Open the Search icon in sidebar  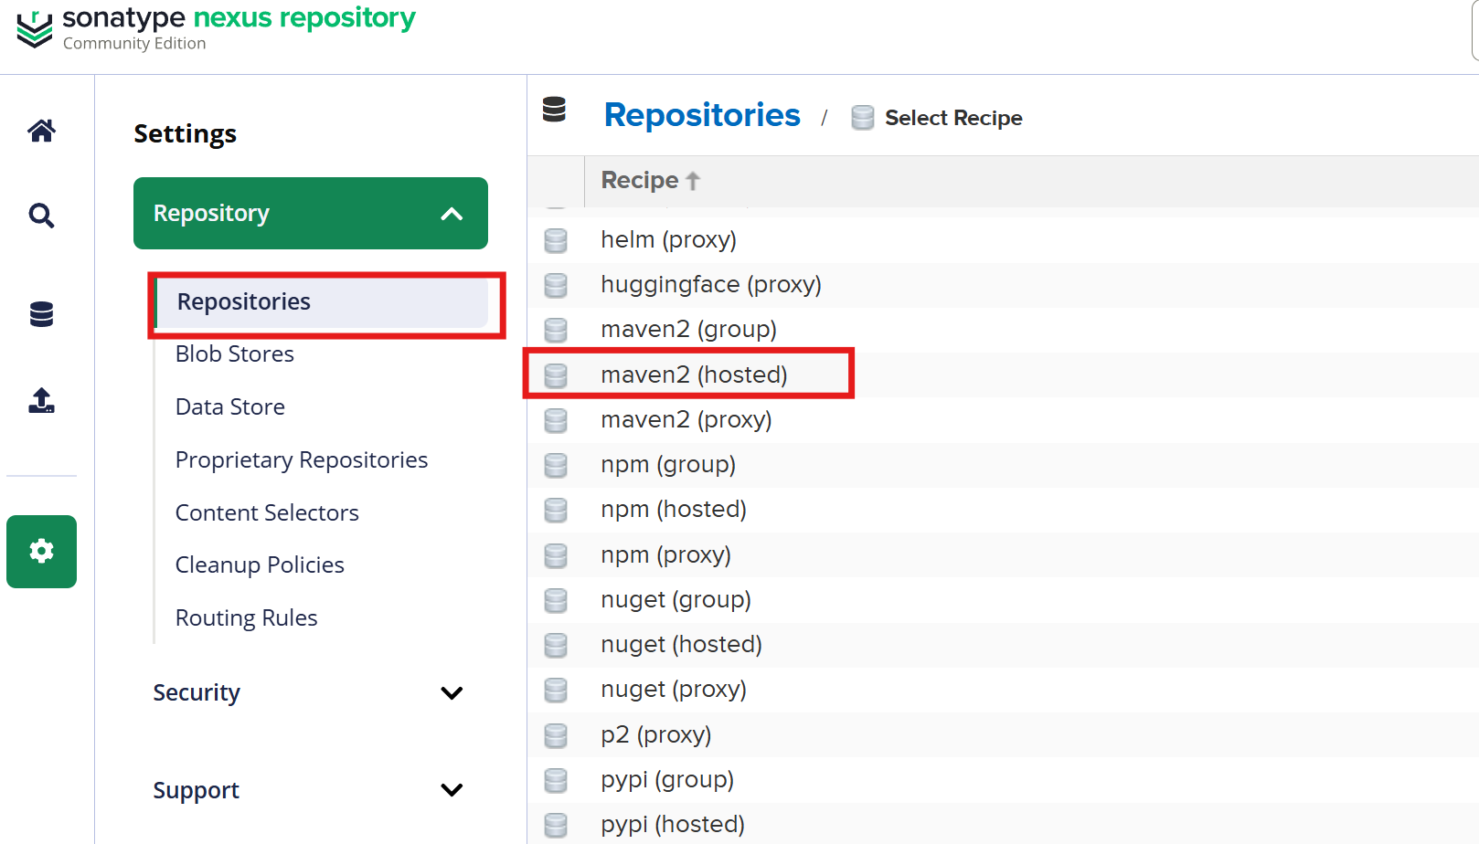[x=41, y=216]
